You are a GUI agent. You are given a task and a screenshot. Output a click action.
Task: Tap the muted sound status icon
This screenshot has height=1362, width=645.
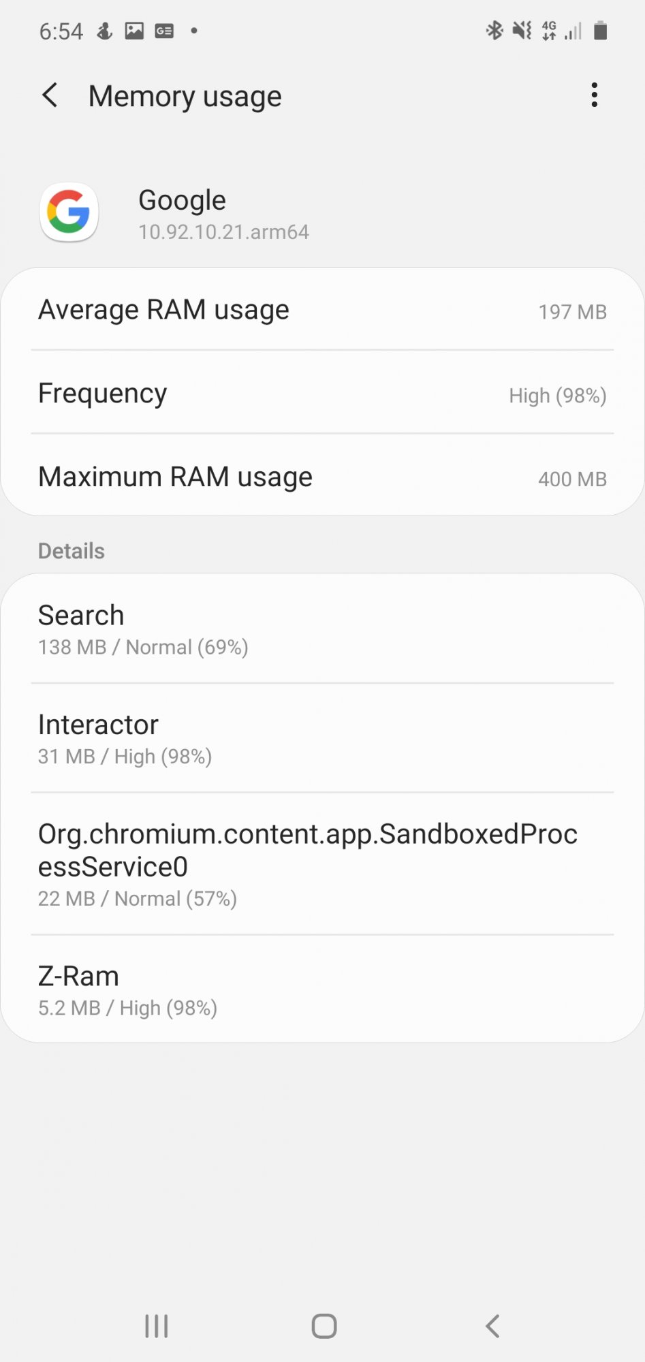tap(522, 31)
